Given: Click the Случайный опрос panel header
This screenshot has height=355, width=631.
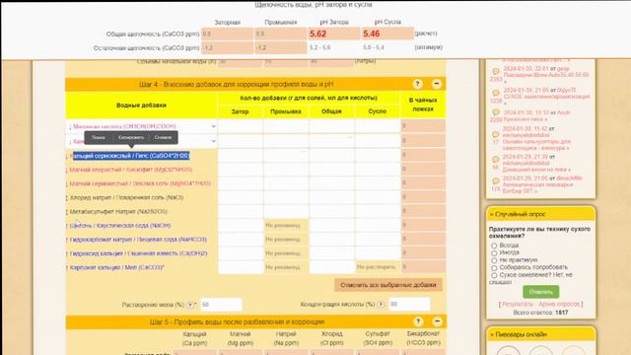Looking at the screenshot, I should click(540, 214).
